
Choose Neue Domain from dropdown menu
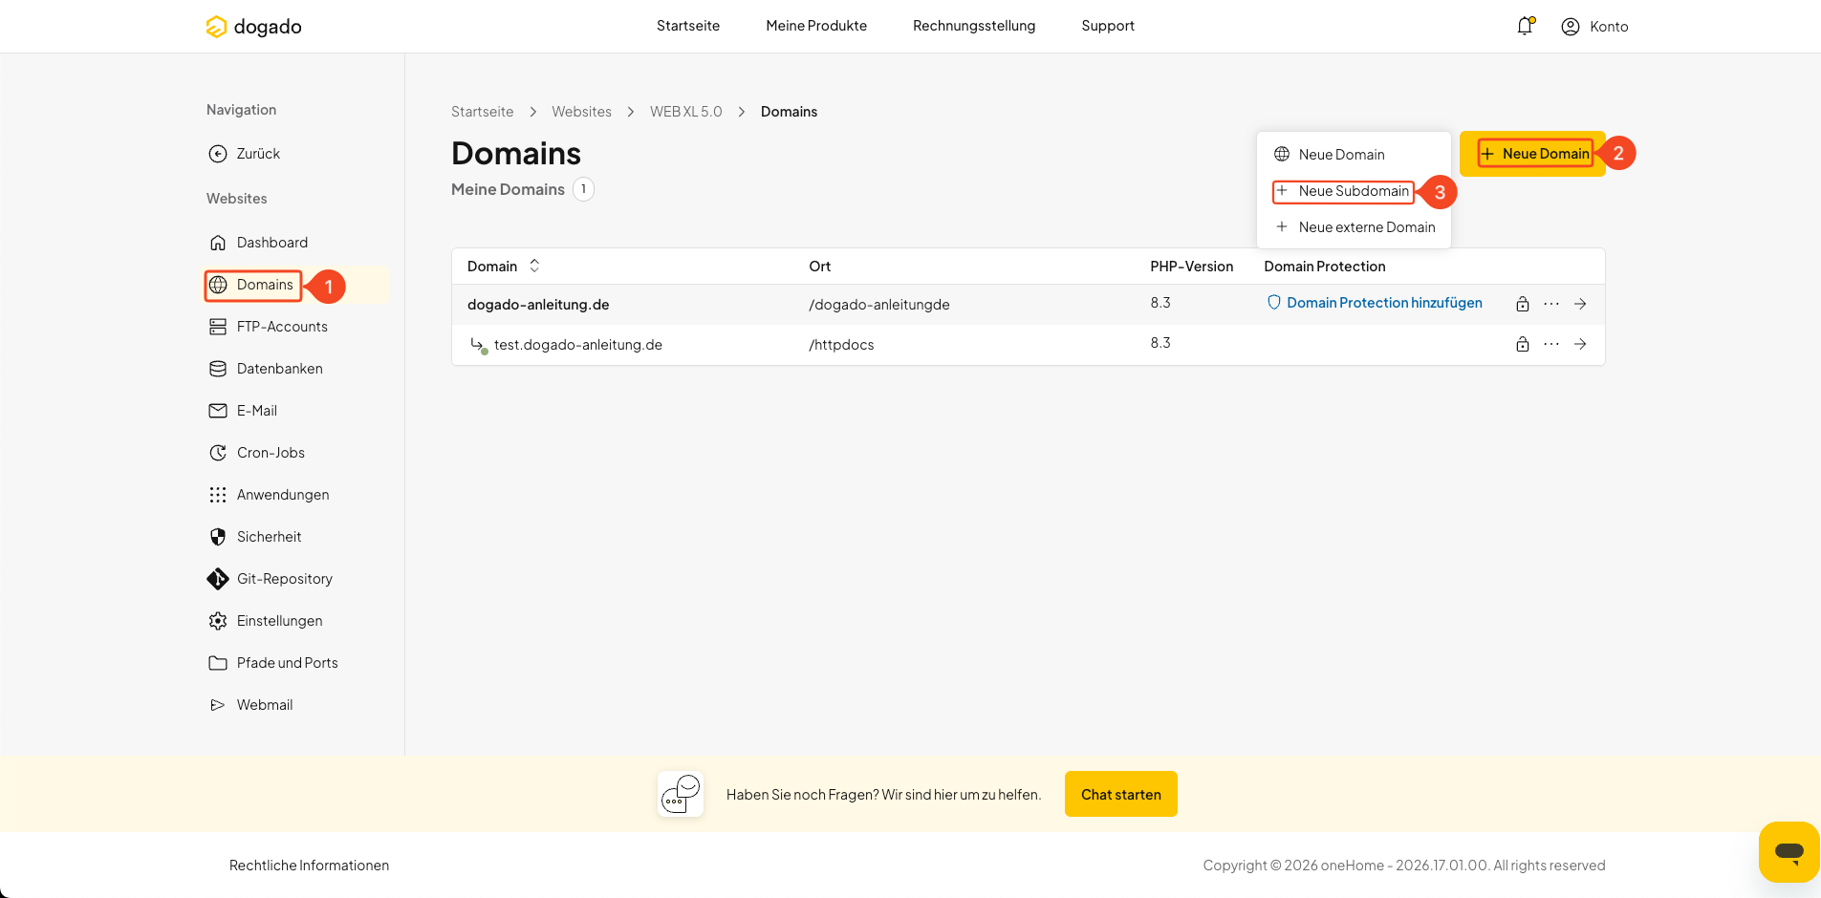tap(1330, 155)
